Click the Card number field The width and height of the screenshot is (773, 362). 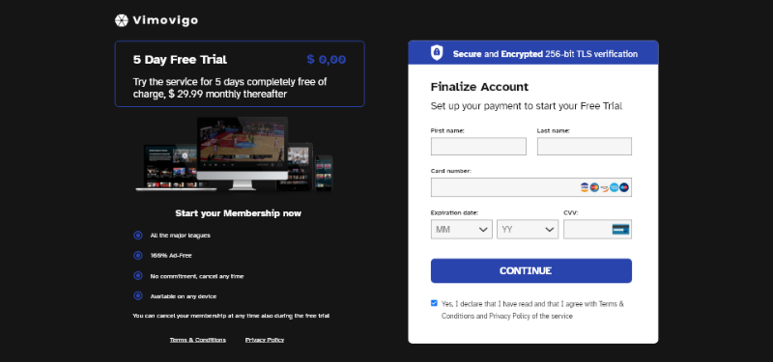pos(530,187)
